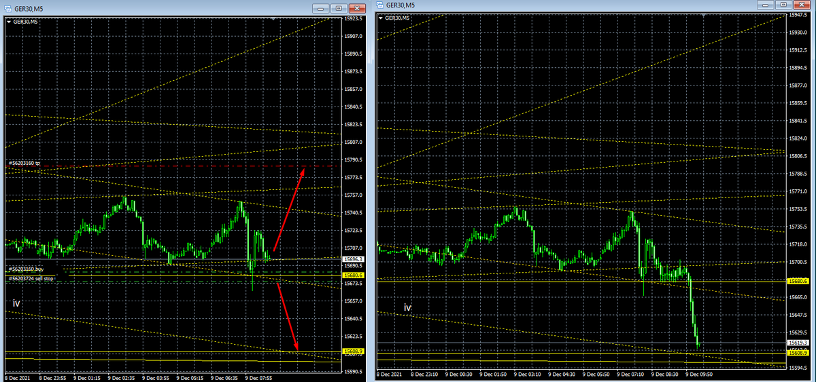This screenshot has width=816, height=382.
Task: Click the '8 Dec 23:55' time label in left chart
Action: [x=53, y=377]
